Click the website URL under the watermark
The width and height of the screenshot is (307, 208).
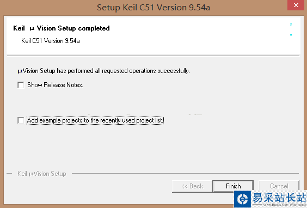tap(284, 205)
